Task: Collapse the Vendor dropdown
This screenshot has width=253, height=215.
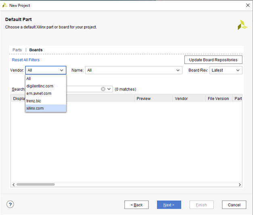Action: [x=62, y=70]
